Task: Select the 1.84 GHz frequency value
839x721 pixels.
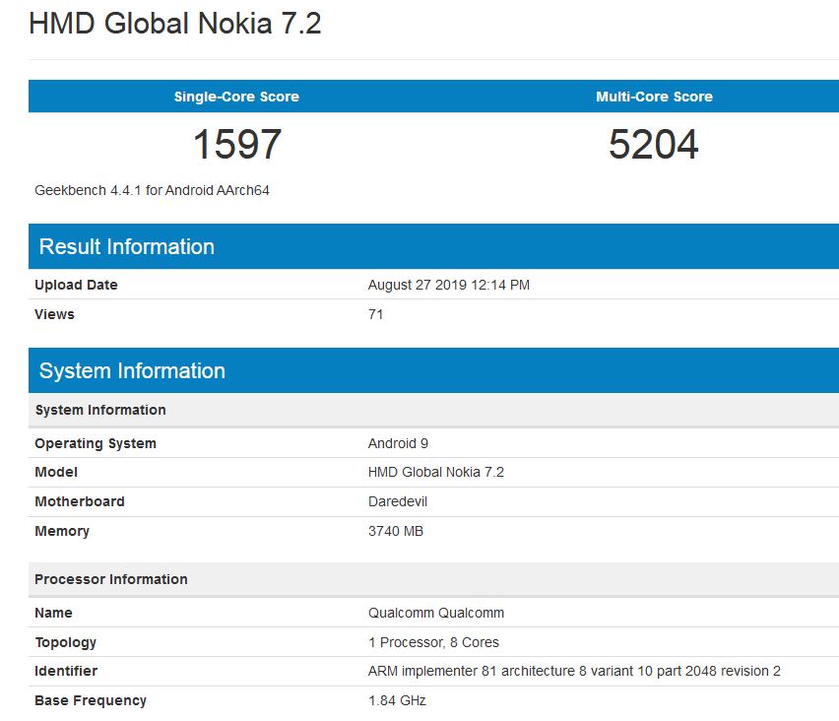Action: (x=397, y=700)
